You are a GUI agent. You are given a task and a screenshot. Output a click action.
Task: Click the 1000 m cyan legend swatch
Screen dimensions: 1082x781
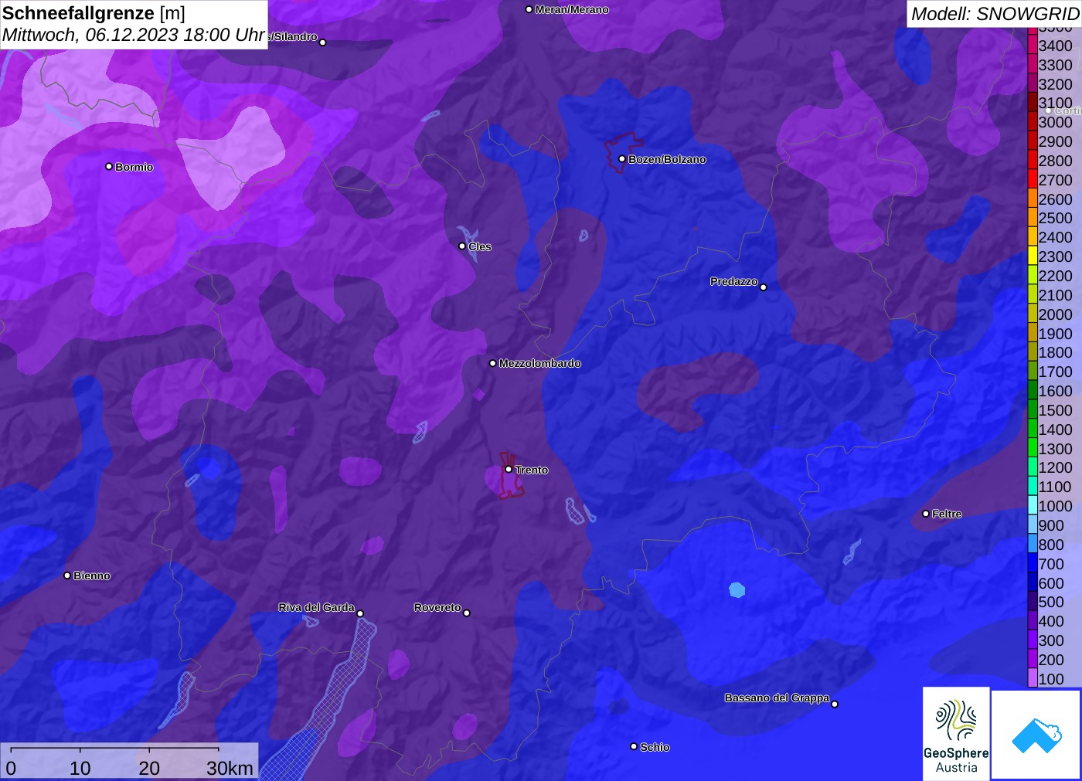(1033, 506)
